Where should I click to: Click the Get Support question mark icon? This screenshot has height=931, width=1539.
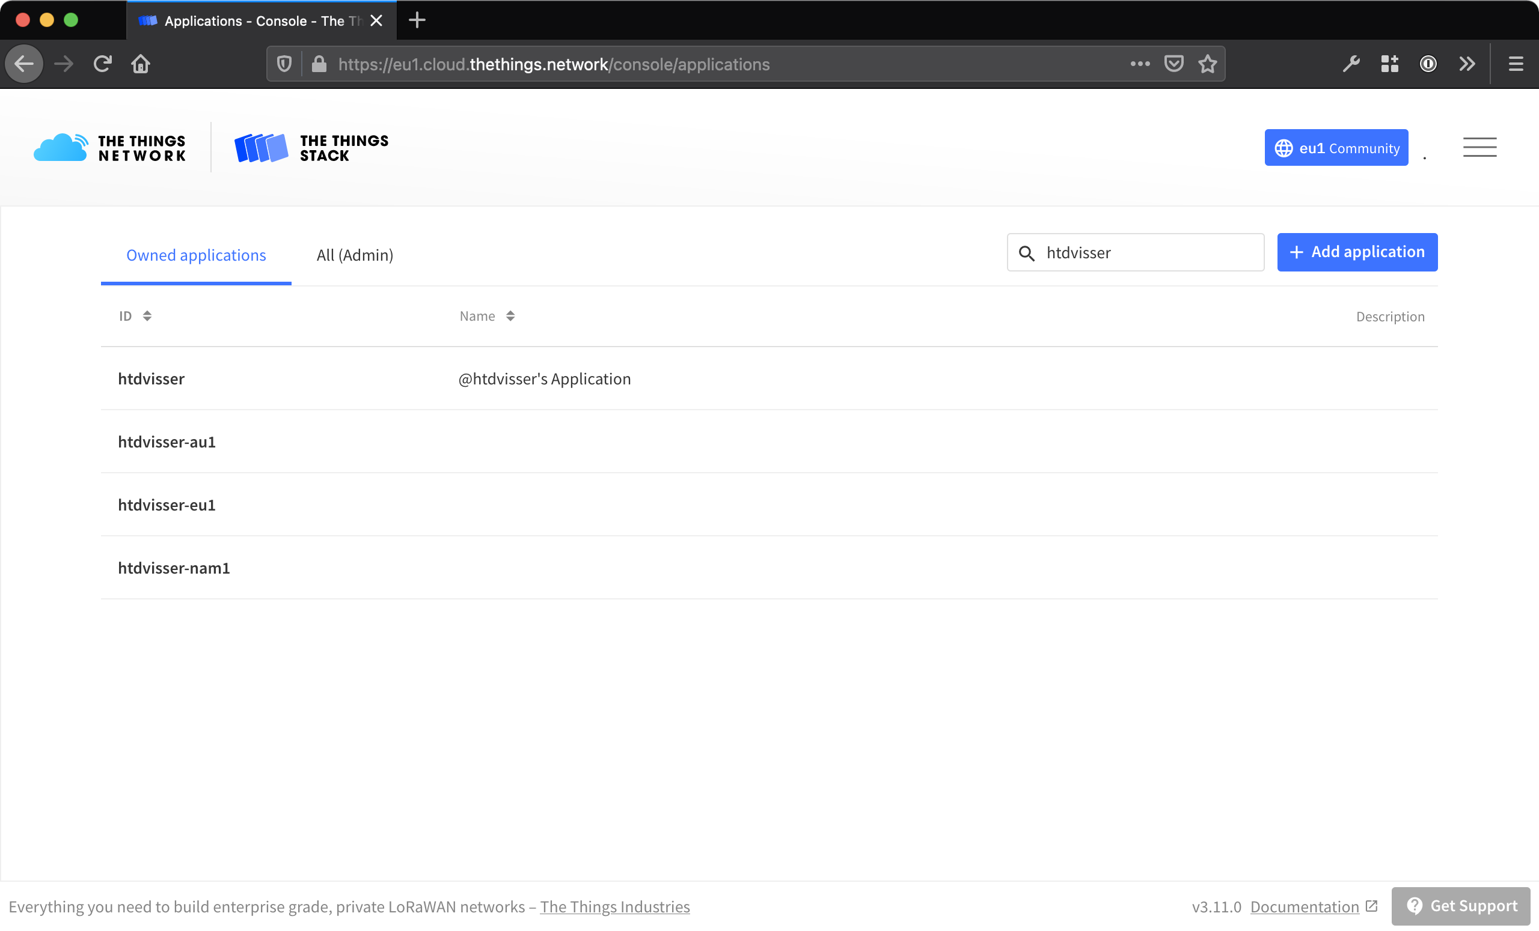point(1415,905)
